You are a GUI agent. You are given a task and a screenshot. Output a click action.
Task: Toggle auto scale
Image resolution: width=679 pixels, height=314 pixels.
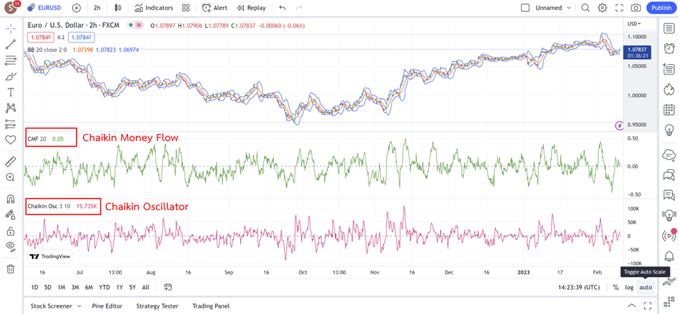[646, 287]
